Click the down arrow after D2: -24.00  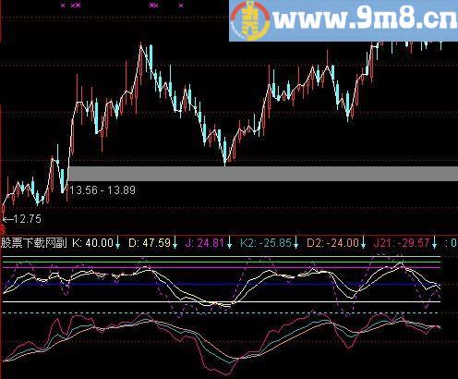pyautogui.click(x=363, y=243)
